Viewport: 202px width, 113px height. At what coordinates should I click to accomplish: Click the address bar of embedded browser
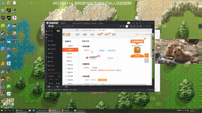[88, 30]
